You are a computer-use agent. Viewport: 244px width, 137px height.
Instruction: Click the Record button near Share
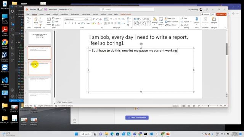click(x=205, y=14)
